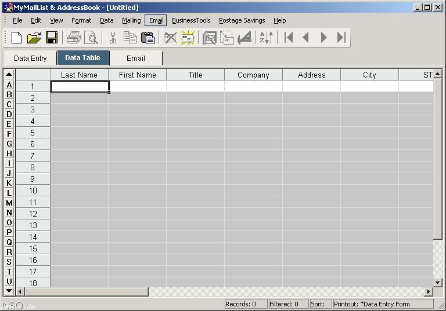This screenshot has width=446, height=311.
Task: Create a new file with the blank page icon
Action: point(16,38)
